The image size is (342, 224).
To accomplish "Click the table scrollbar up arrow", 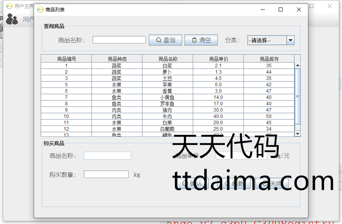I will 298,65.
